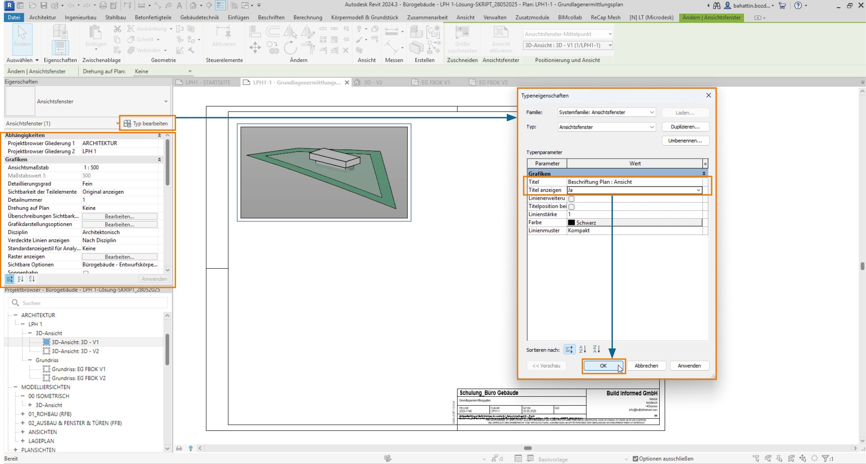The height and width of the screenshot is (464, 866).
Task: Click Z-A sort icon in Typeneigenschaften dialog
Action: [x=596, y=349]
